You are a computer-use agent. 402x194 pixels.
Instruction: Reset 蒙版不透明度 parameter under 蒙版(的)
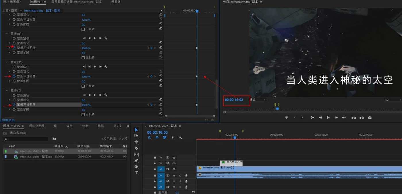tap(161, 48)
